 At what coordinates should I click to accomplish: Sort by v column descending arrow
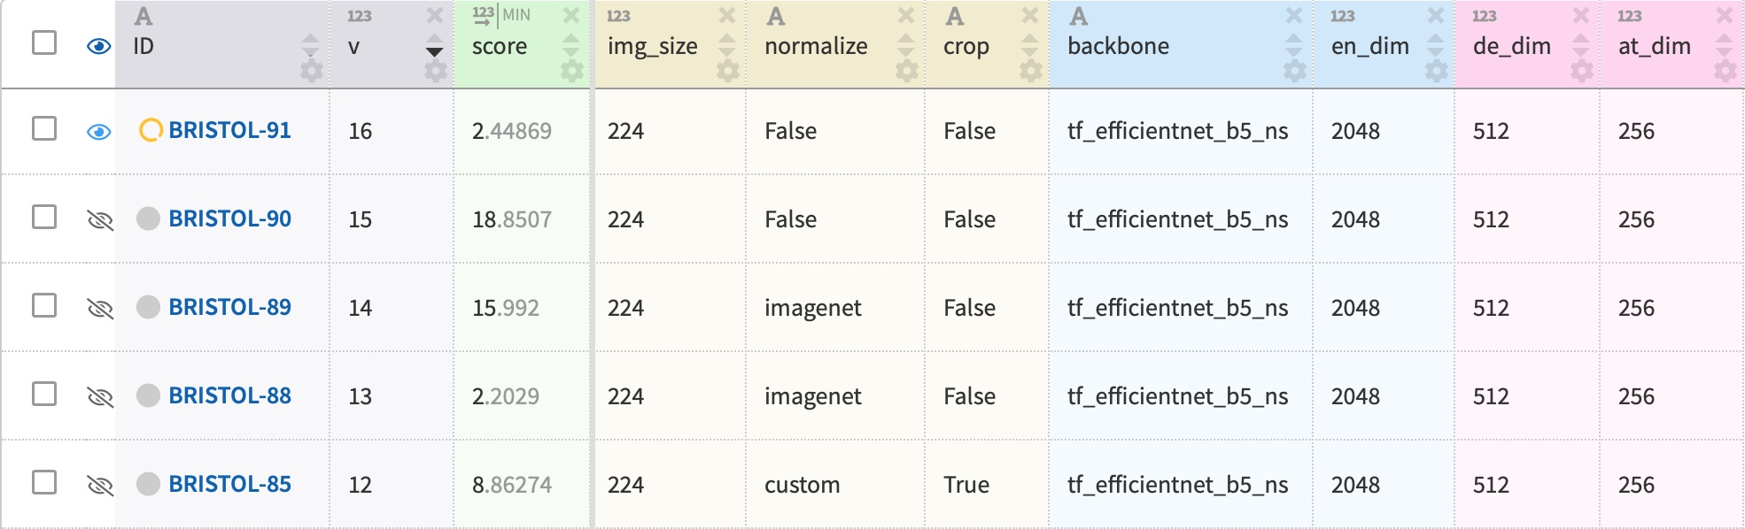pos(434,52)
